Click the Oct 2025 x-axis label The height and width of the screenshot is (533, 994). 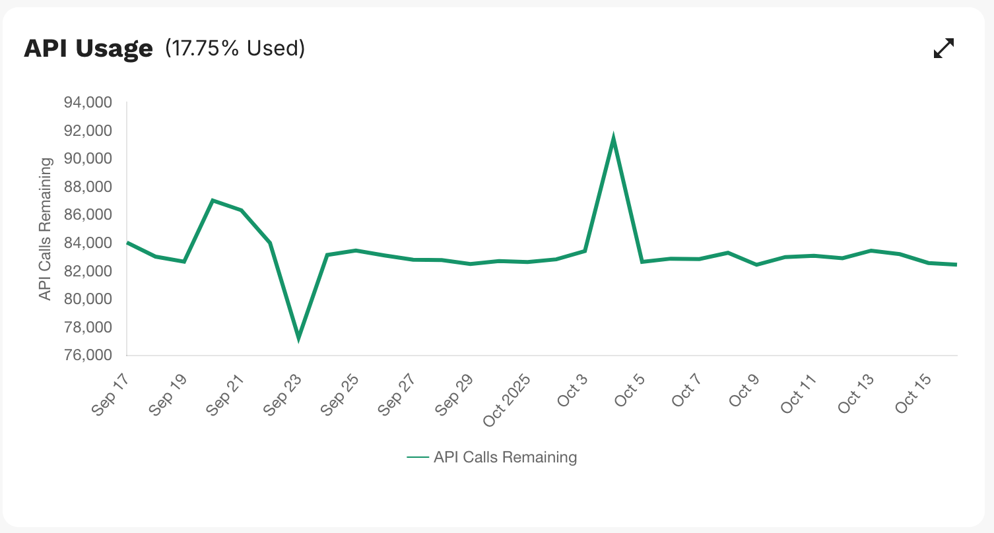[x=509, y=402]
